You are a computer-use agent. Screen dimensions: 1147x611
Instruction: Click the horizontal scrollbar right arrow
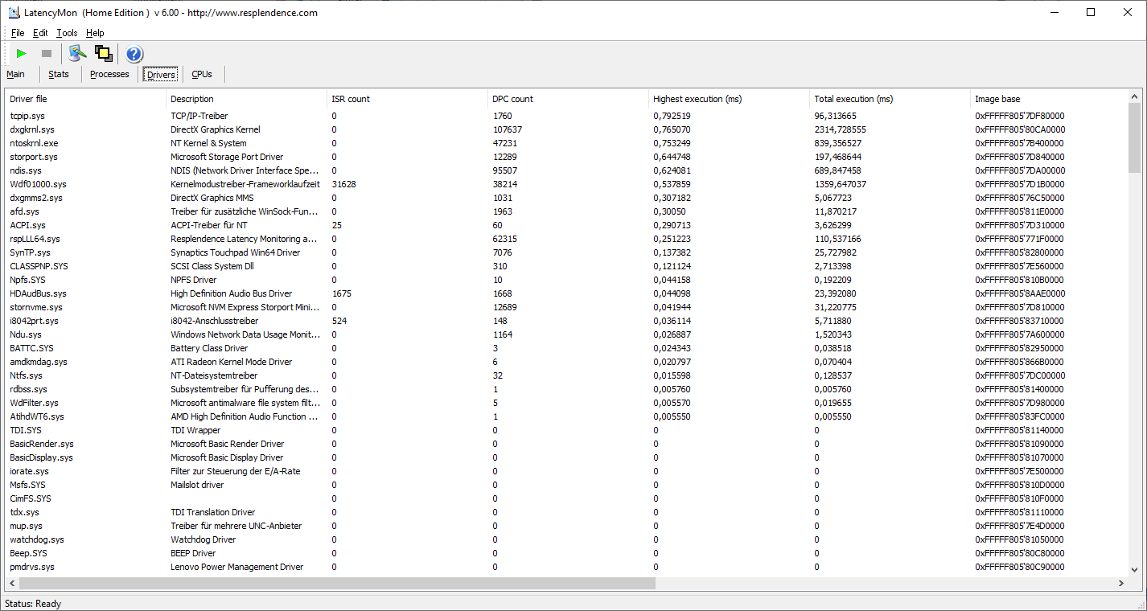[1120, 583]
